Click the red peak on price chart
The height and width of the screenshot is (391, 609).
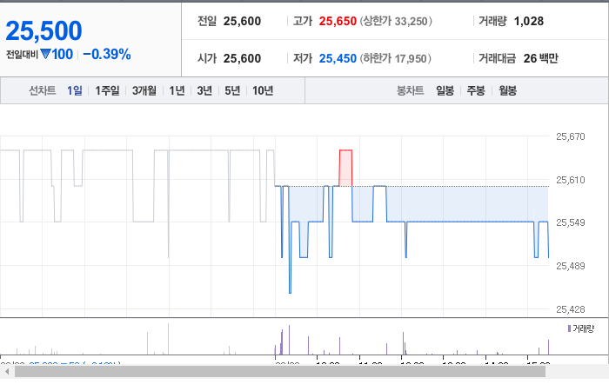[x=345, y=168]
